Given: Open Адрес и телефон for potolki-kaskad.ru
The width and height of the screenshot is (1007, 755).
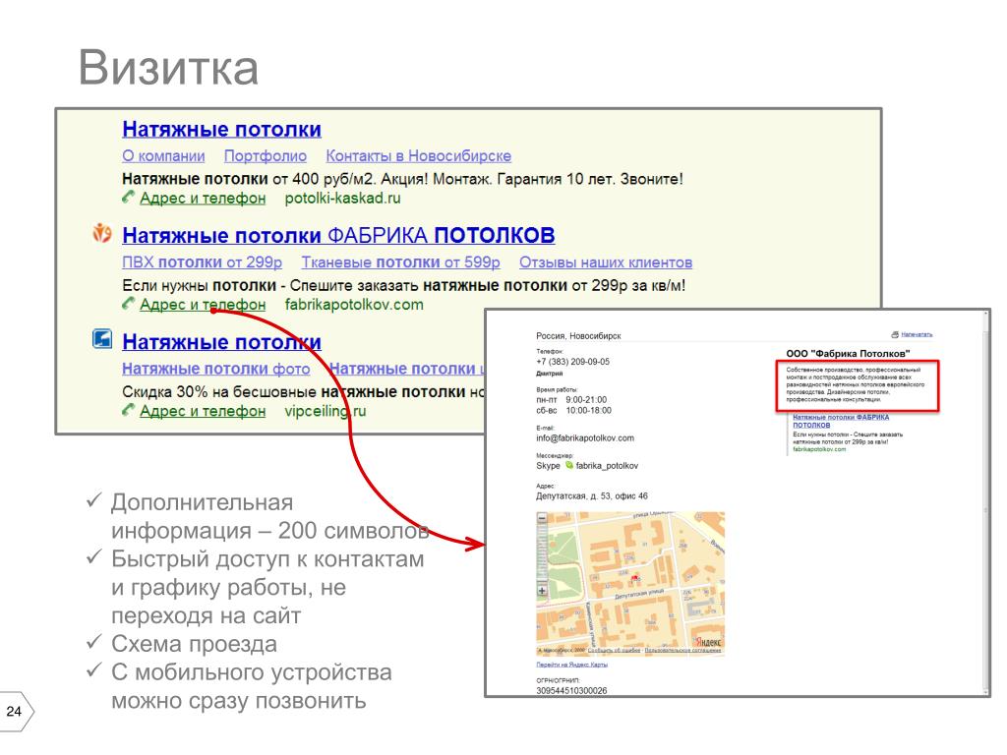Looking at the screenshot, I should pyautogui.click(x=203, y=198).
